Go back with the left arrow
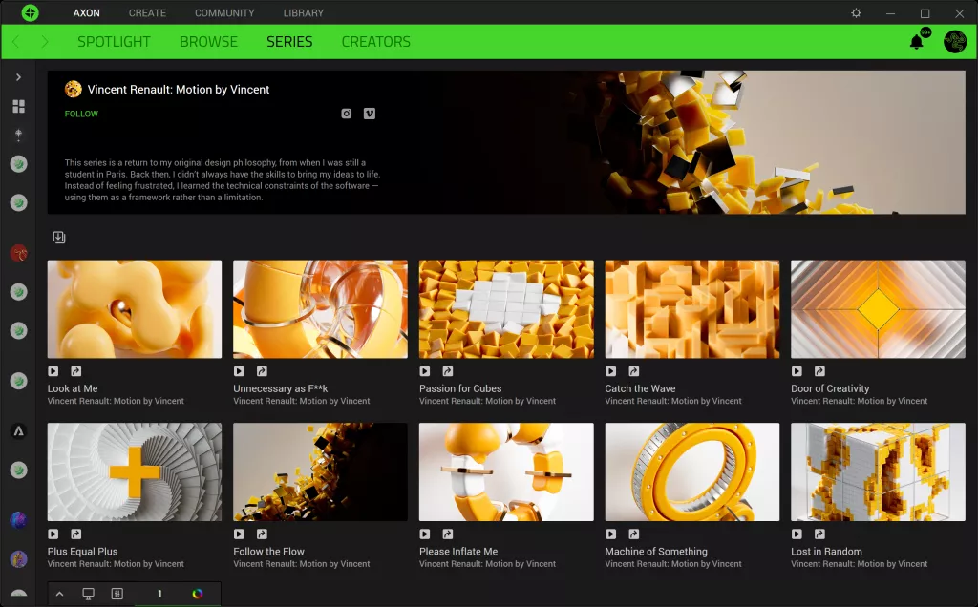The width and height of the screenshot is (978, 607). pos(16,42)
